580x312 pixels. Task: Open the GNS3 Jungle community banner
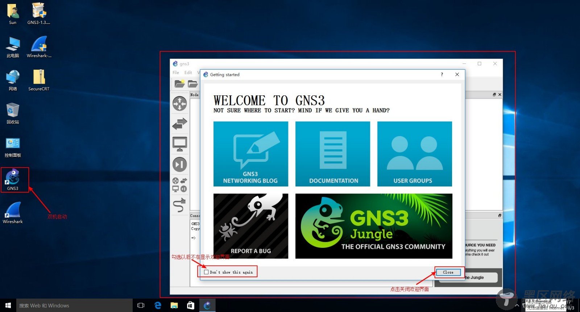[x=374, y=226]
